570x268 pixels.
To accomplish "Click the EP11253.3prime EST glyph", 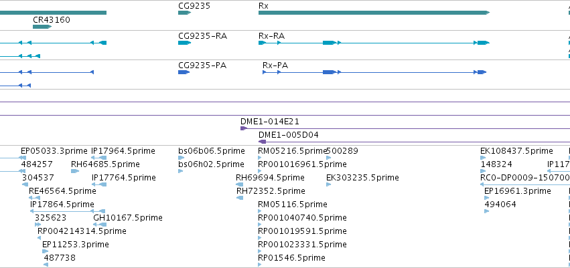I will click(x=45, y=251).
